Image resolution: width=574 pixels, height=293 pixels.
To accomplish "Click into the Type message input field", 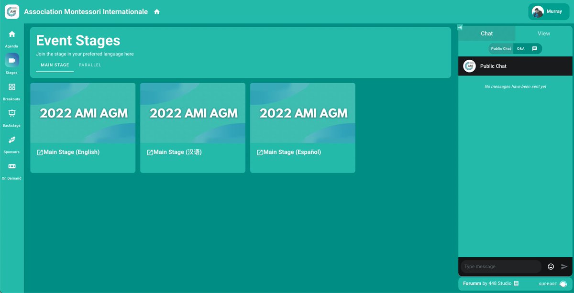I will [501, 267].
